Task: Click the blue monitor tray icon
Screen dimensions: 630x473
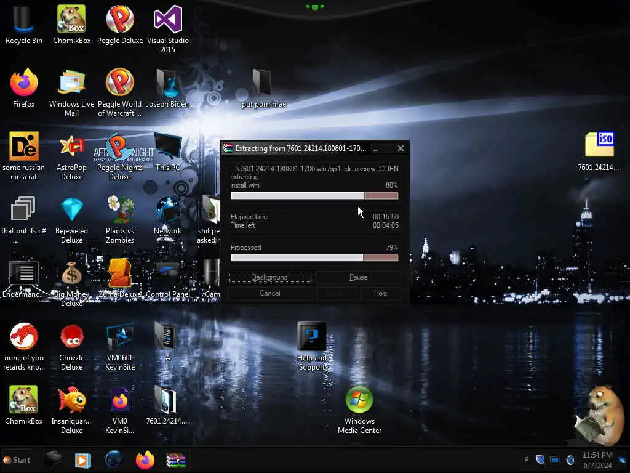Action: [x=554, y=459]
